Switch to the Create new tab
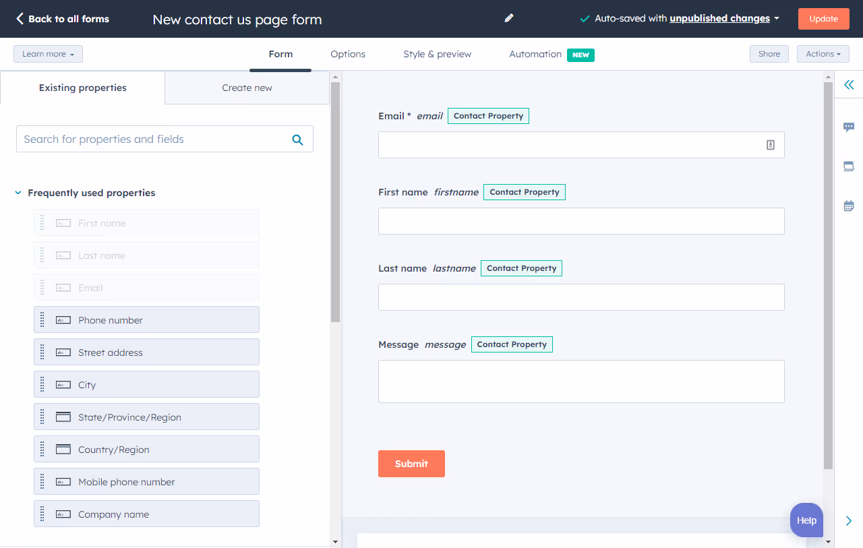Screen dimensions: 863x548 point(247,88)
